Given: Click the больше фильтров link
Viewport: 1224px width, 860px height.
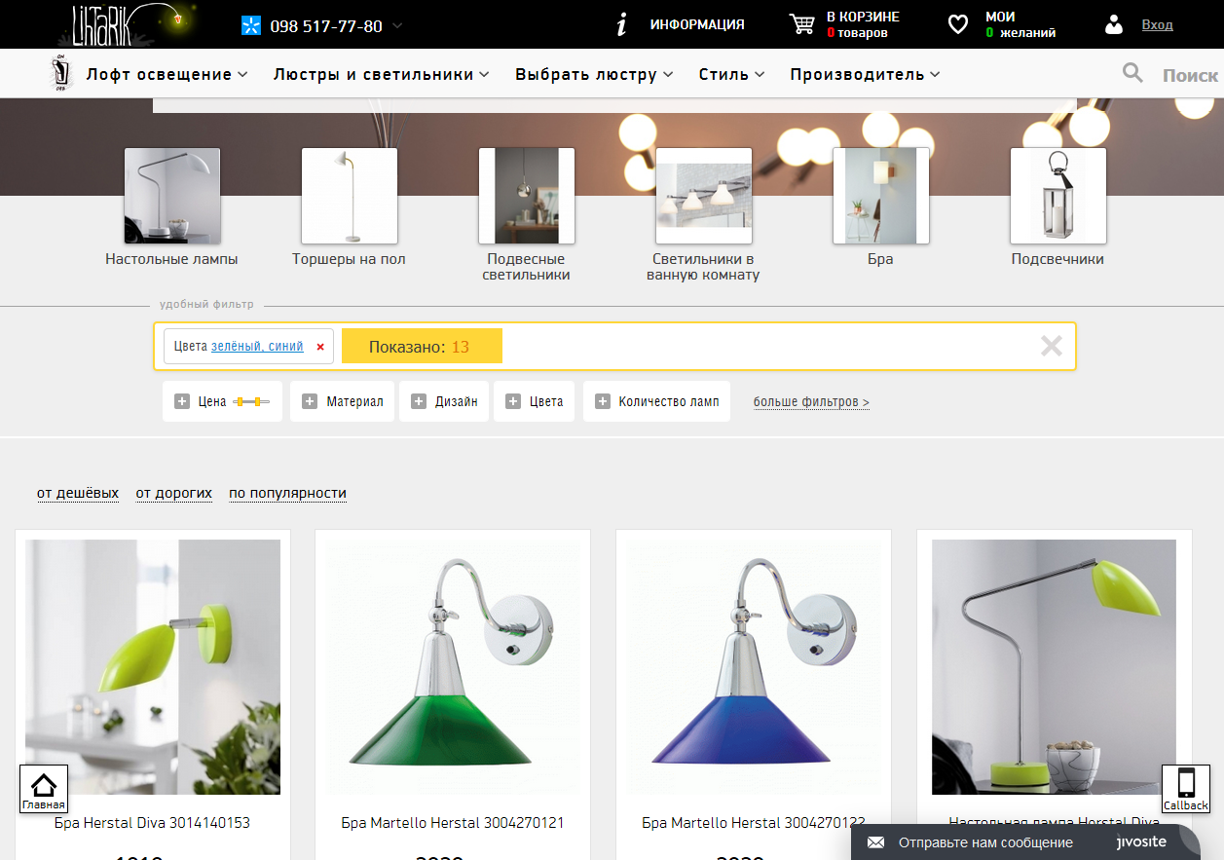Looking at the screenshot, I should point(811,401).
